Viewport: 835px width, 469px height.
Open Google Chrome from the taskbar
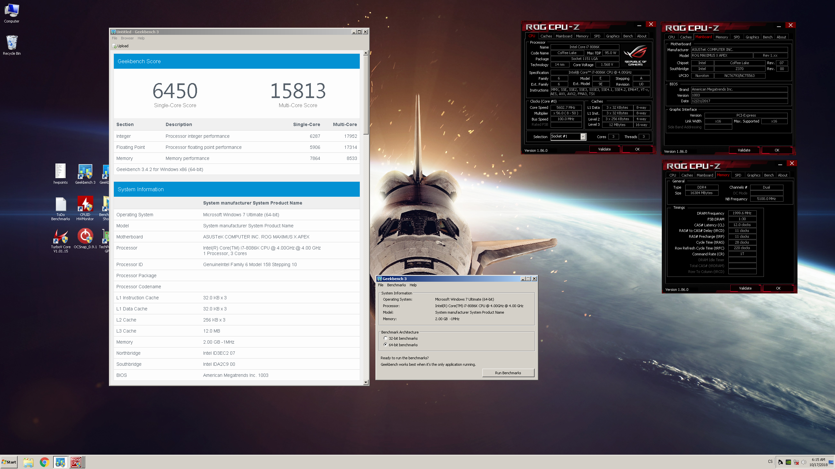[x=44, y=462]
